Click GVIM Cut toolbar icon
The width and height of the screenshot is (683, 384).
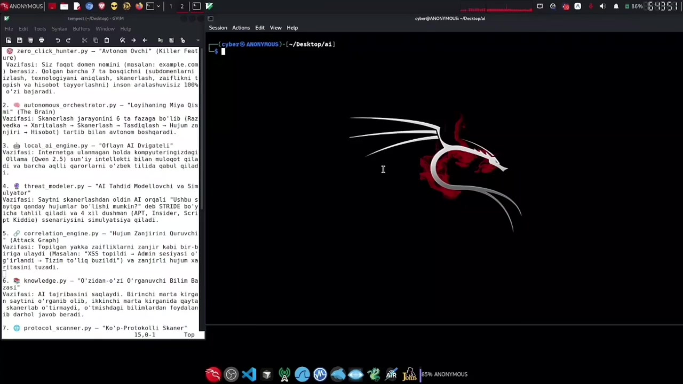point(84,41)
